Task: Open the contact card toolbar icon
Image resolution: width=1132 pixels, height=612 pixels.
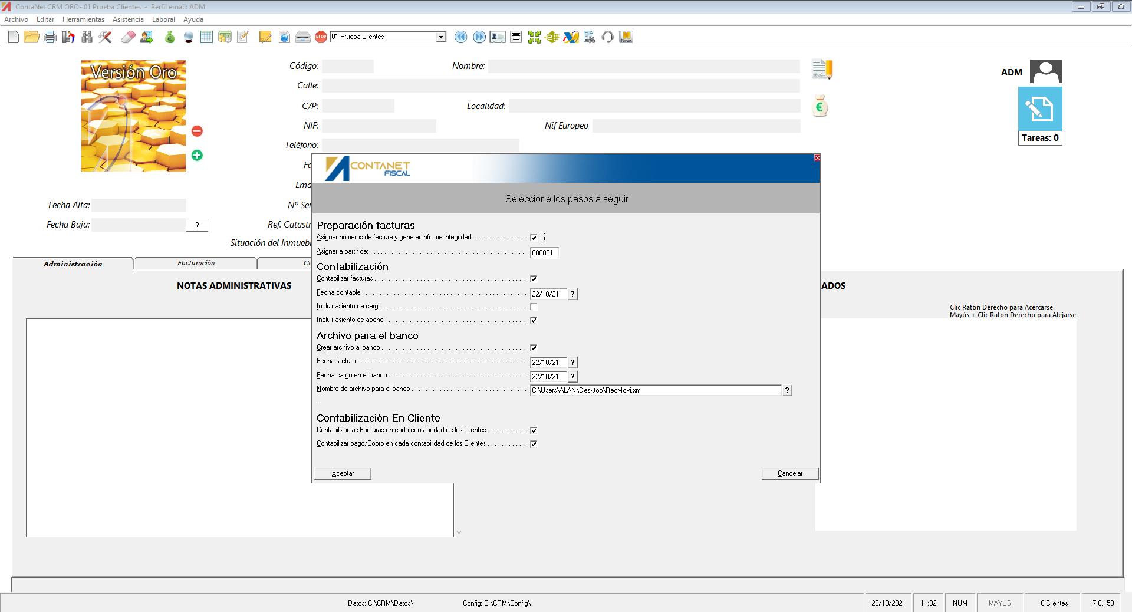Action: (x=498, y=37)
